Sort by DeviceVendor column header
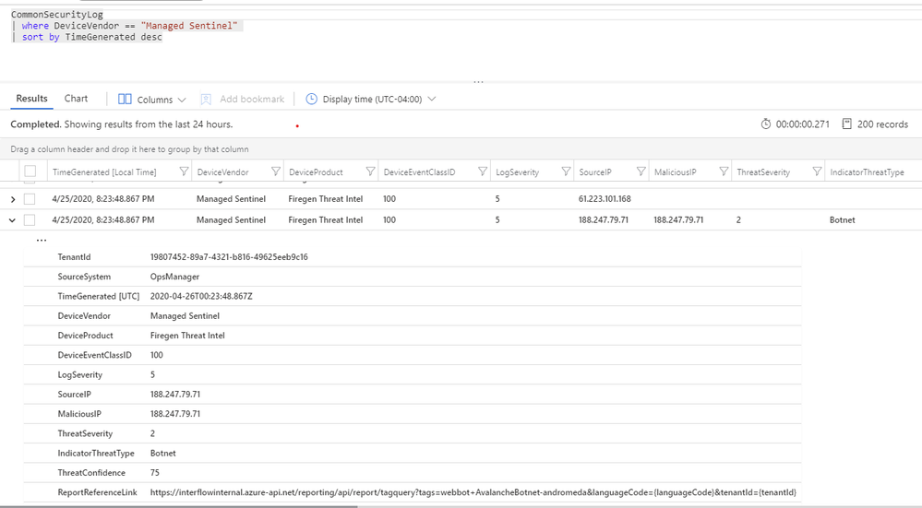922x508 pixels. click(222, 172)
